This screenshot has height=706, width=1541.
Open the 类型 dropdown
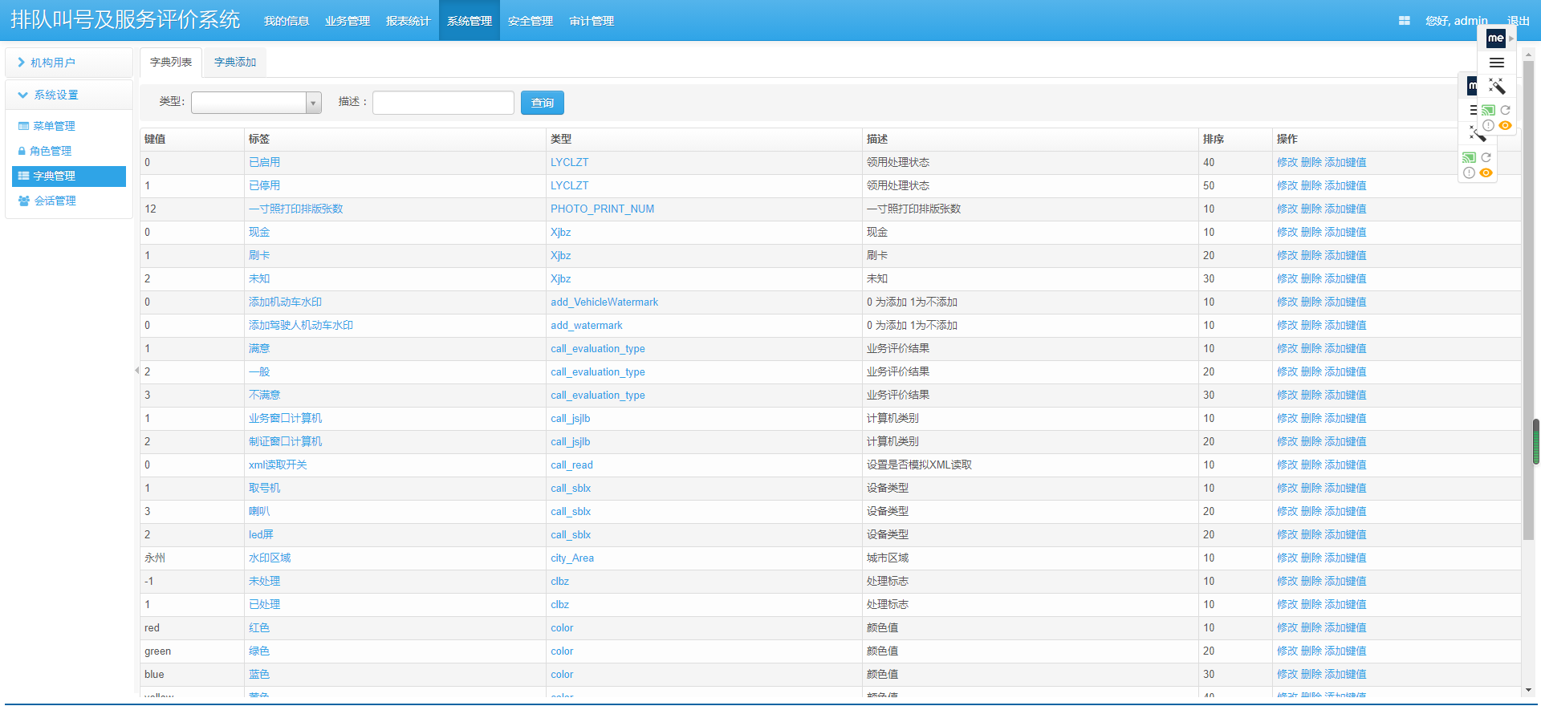tap(256, 102)
